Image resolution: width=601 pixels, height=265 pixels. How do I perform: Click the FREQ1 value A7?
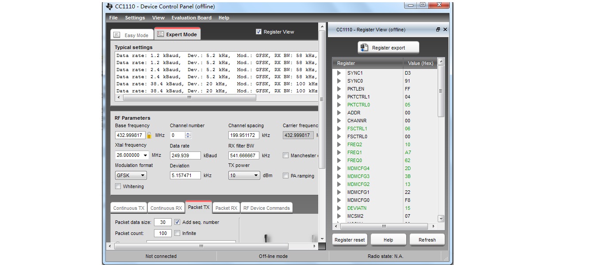(408, 152)
